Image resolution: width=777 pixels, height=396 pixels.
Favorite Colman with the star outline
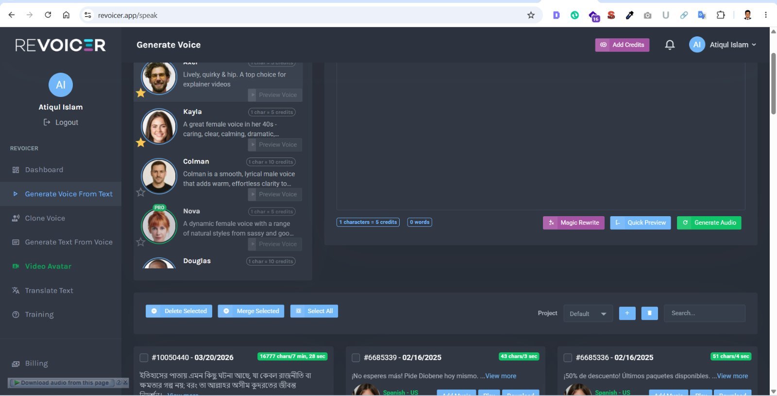point(141,192)
